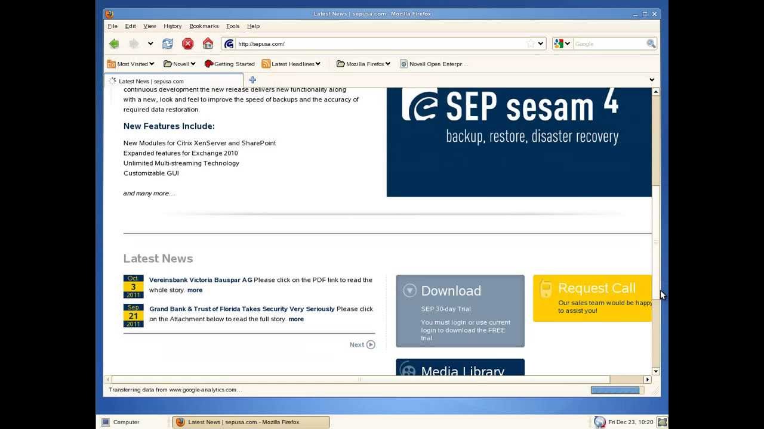The image size is (764, 429).
Task: Open a new tab with plus icon
Action: (252, 80)
